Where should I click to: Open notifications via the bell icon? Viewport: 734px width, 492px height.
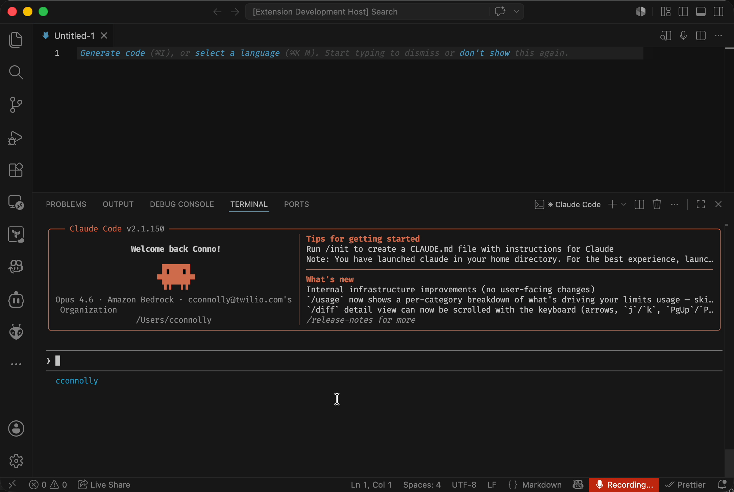721,485
